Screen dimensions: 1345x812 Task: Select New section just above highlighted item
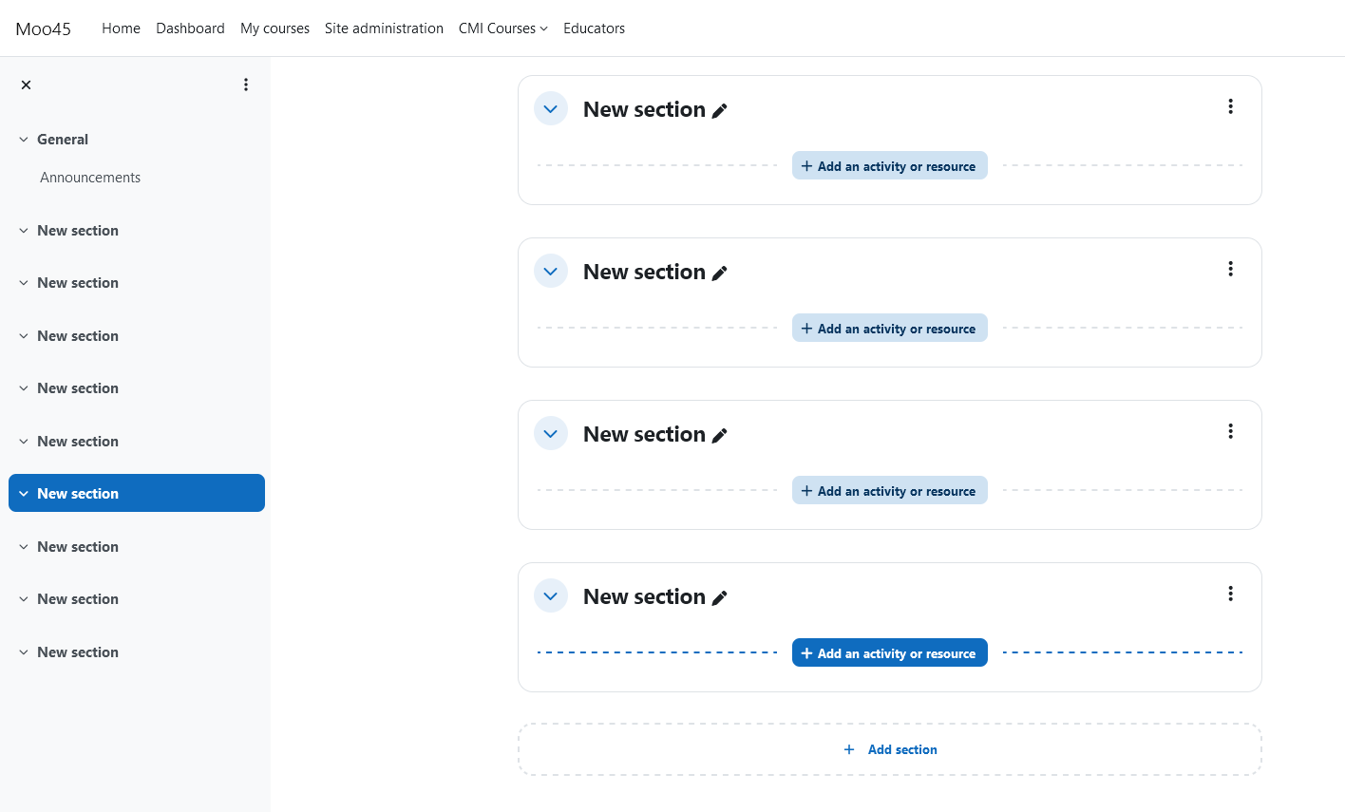coord(78,442)
